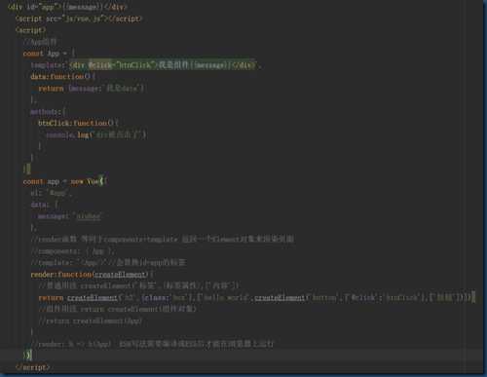Click the "message: 'nihao'" line
This screenshot has height=377, width=487.
click(70, 216)
